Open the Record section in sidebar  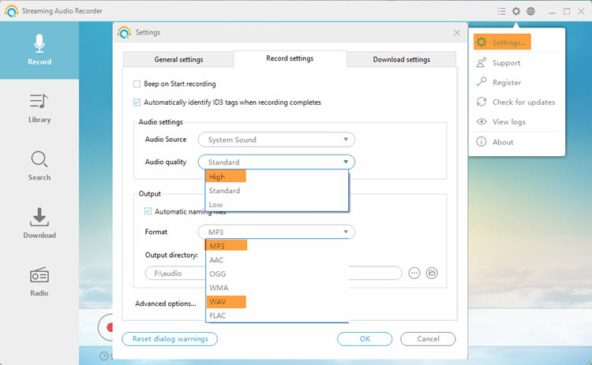point(39,50)
